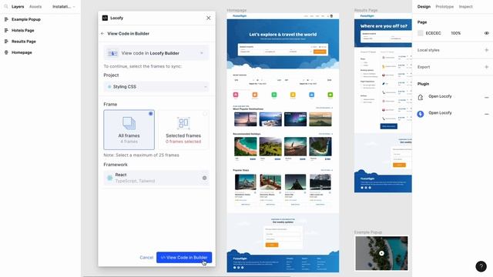Screen dimensions: 493x277
Task: Click the Results Page frame icon
Action: 6,42
